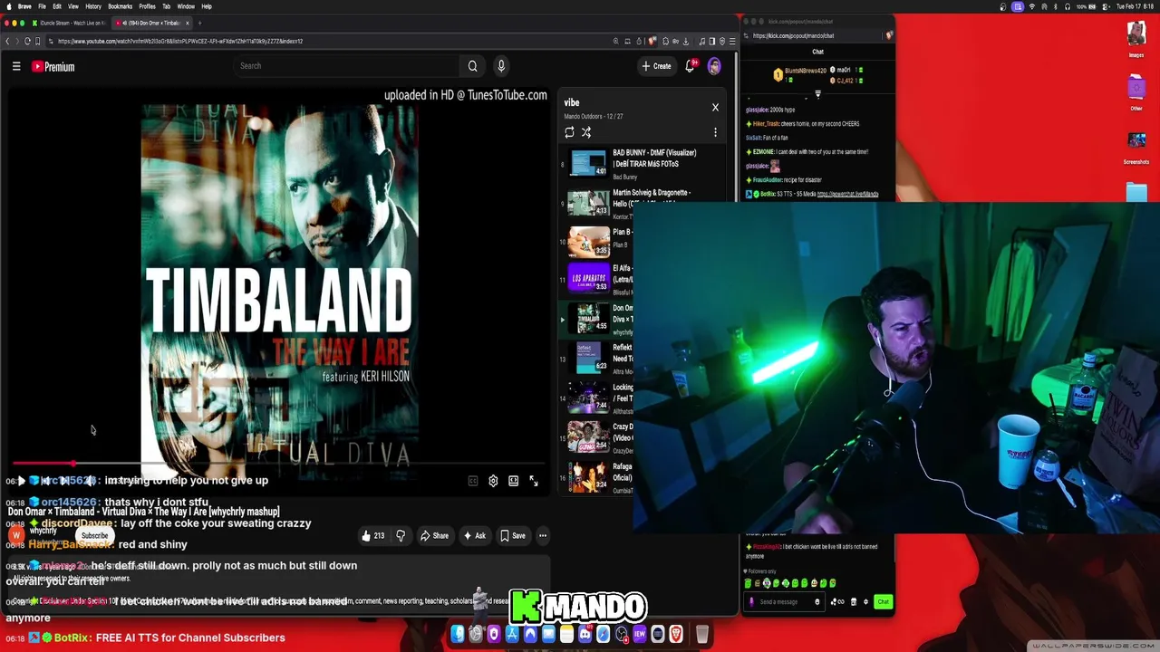The height and width of the screenshot is (652, 1160).
Task: Subscribe to the whychrly channel
Action: click(x=94, y=535)
